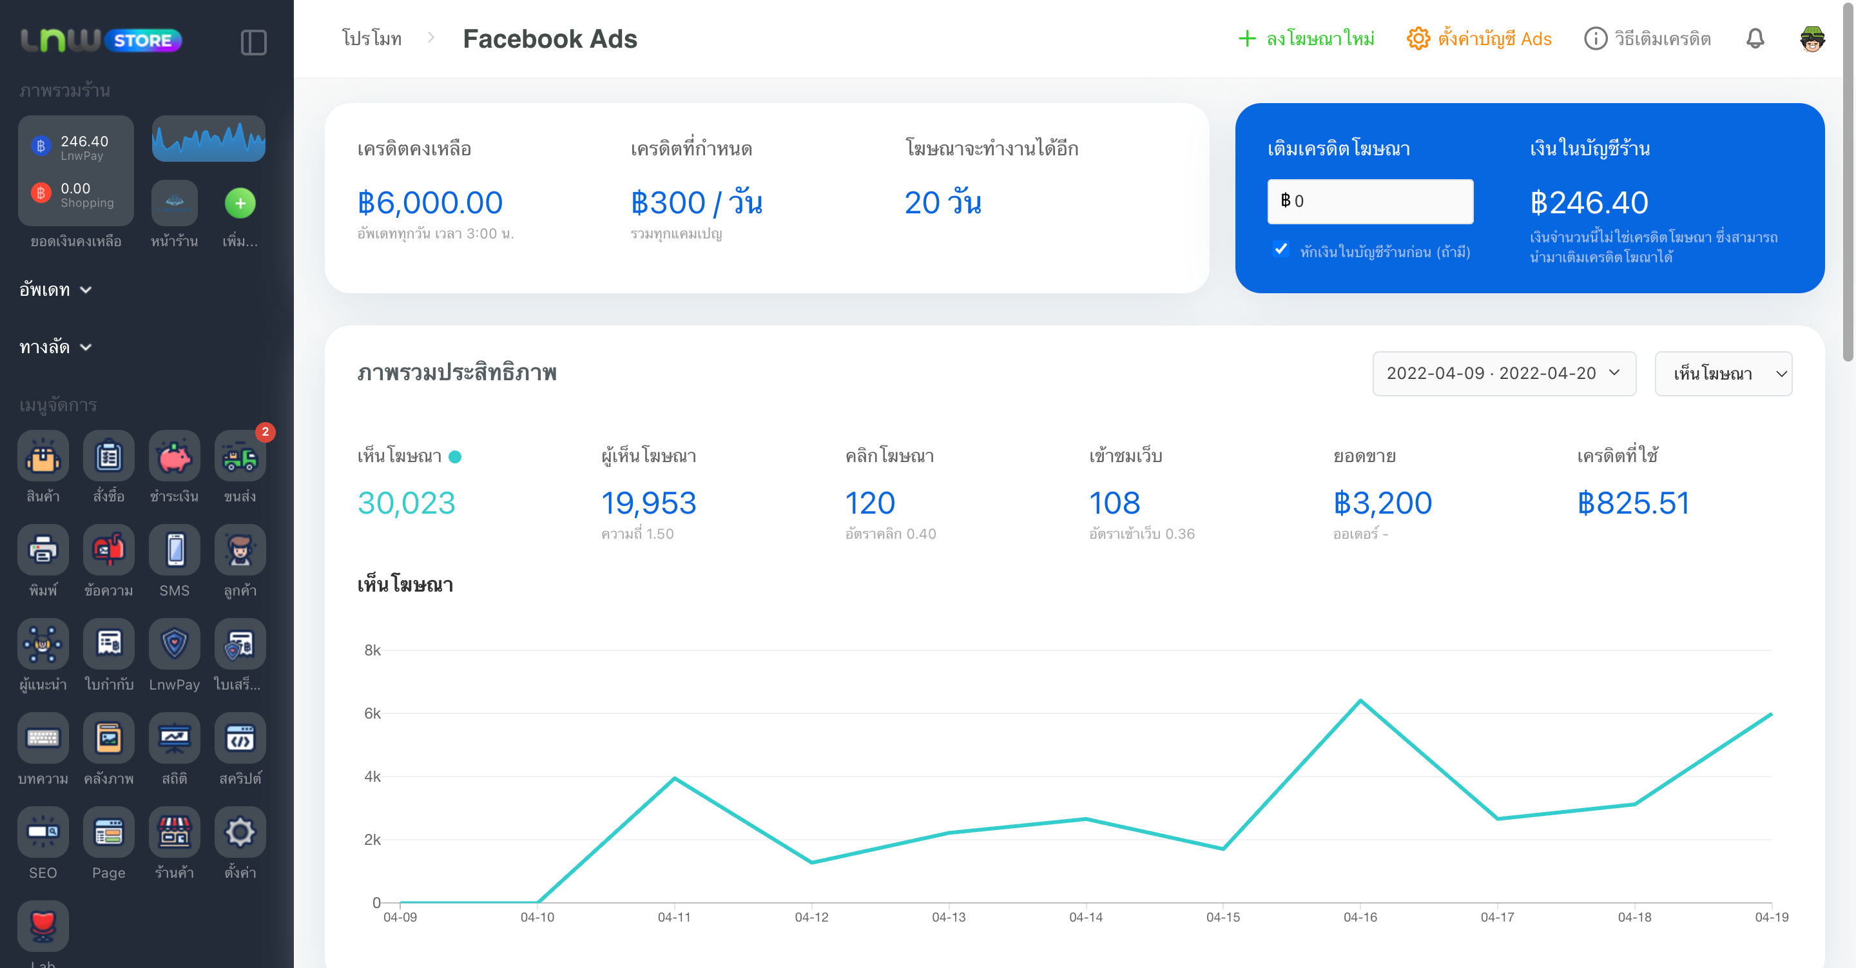Open the SMS phone icon
The width and height of the screenshot is (1856, 968).
pyautogui.click(x=175, y=550)
